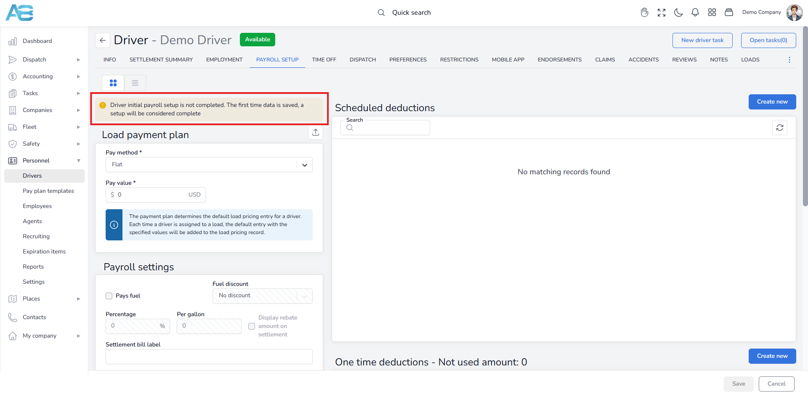Click the Available status badge
808x397 pixels.
coord(258,40)
